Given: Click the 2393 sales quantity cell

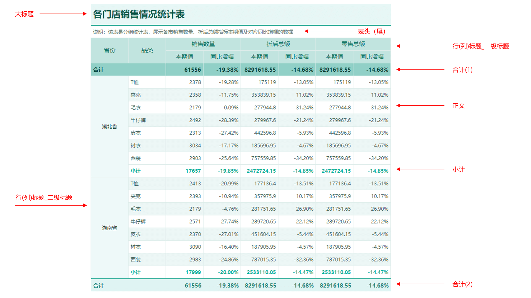Looking at the screenshot, I should tap(184, 196).
